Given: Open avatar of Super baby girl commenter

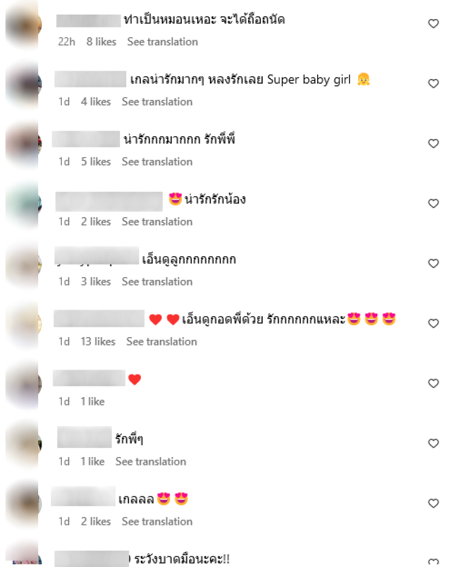Looking at the screenshot, I should click(24, 85).
